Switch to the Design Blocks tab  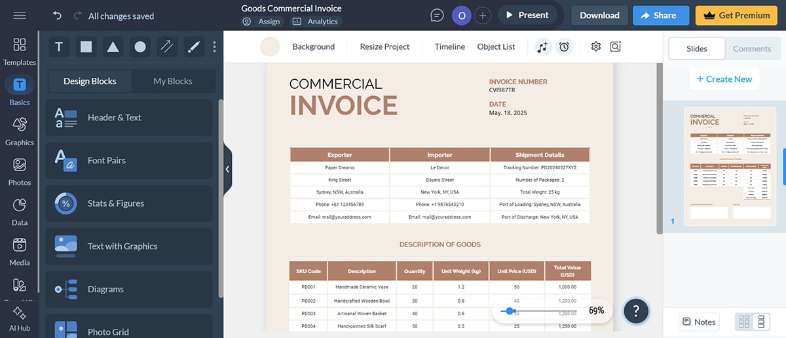(x=90, y=81)
